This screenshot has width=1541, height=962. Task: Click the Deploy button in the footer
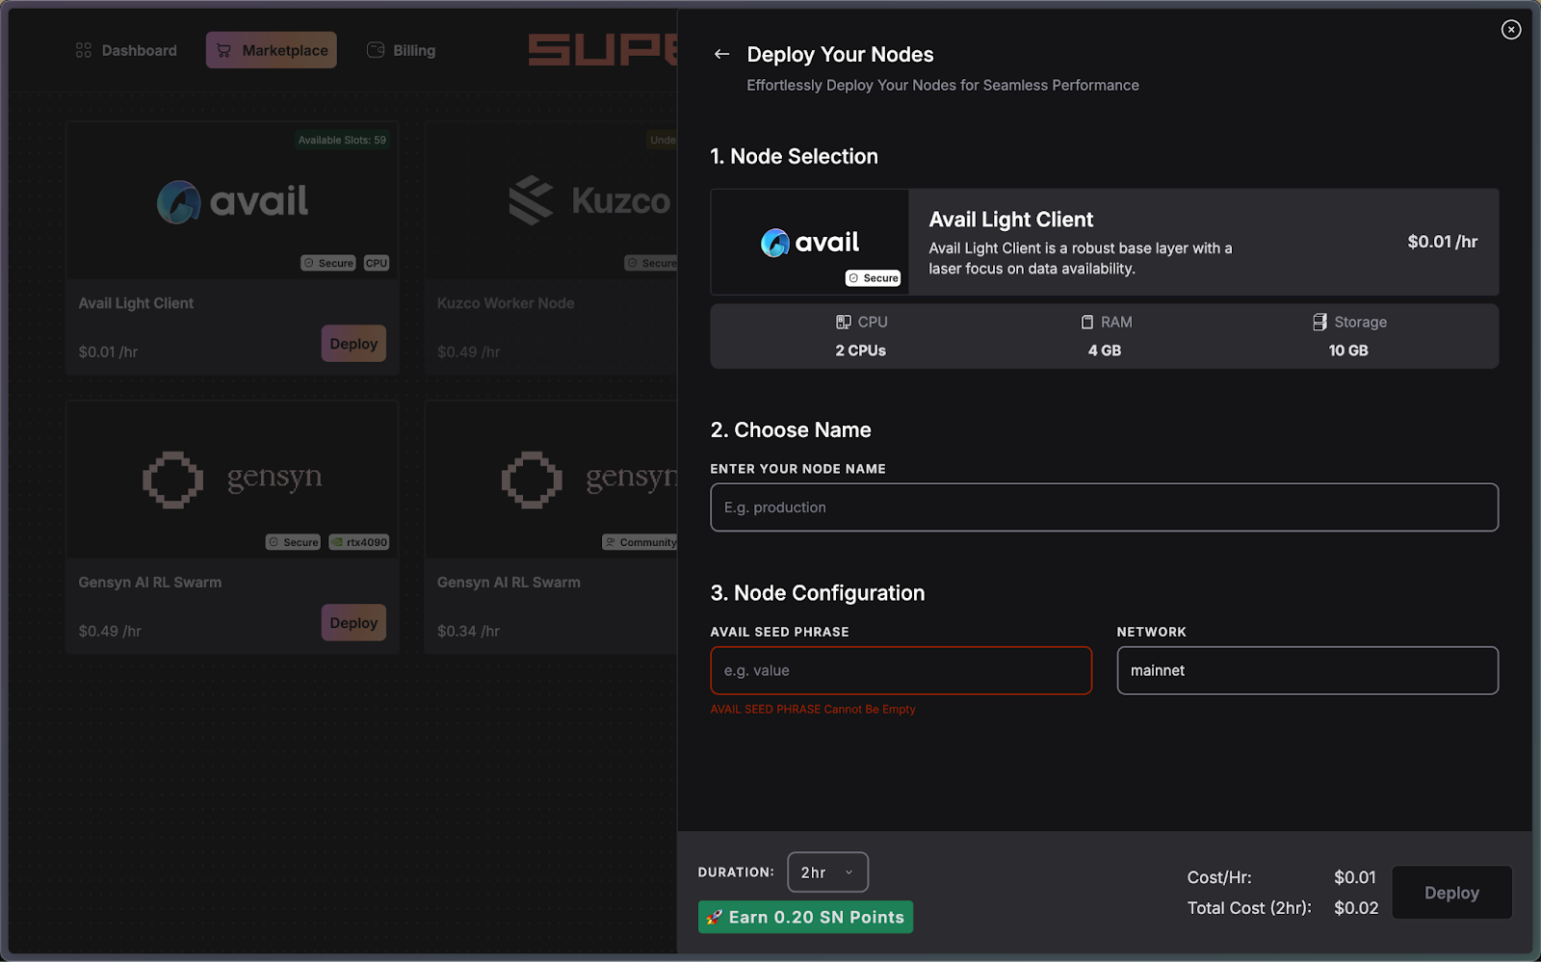point(1451,893)
